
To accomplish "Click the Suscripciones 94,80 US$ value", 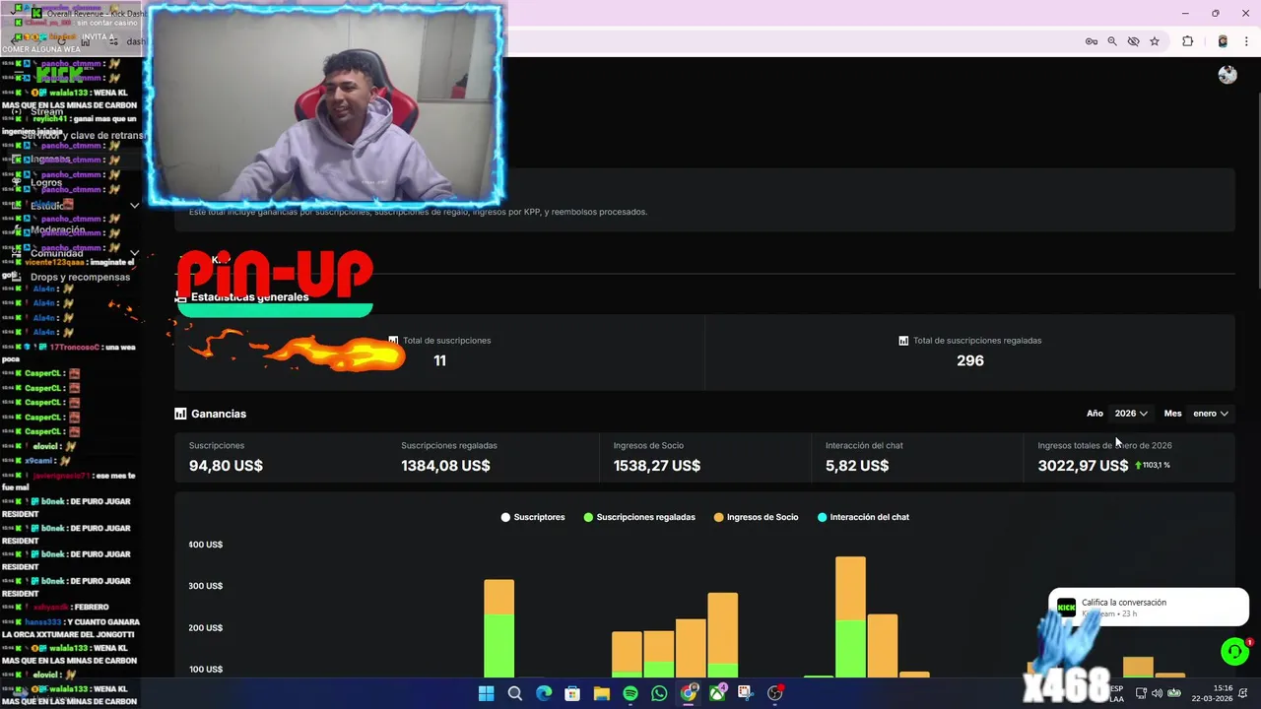I will pos(226,466).
